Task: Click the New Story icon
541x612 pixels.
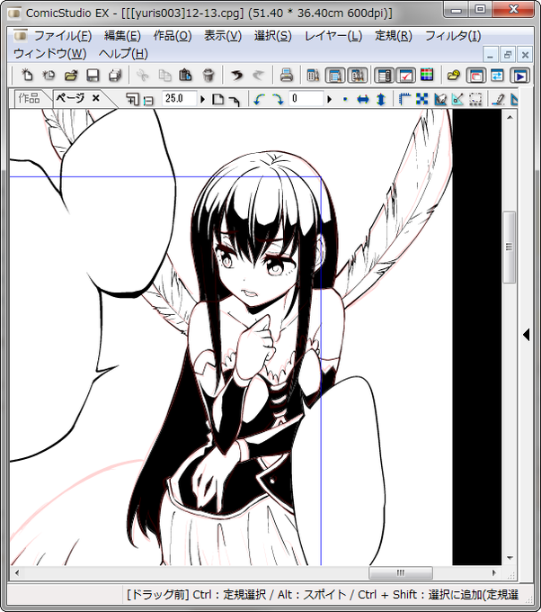Action: [49, 75]
